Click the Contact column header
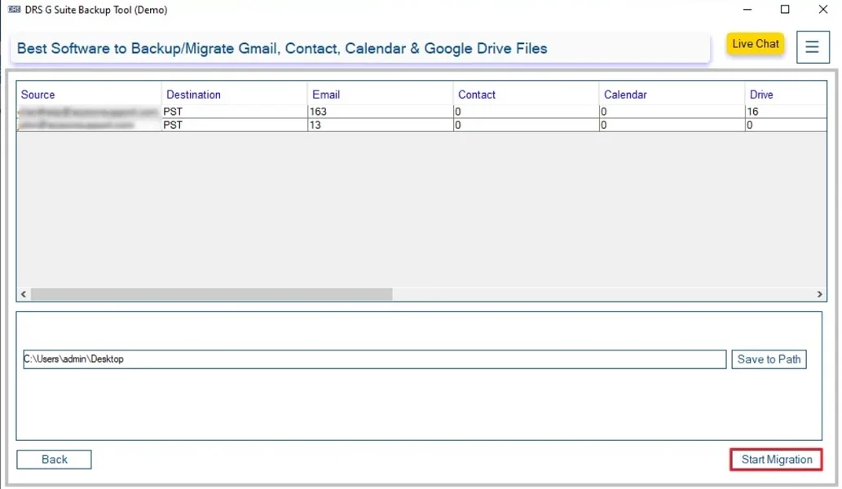Screen dimensions: 842x489 pyautogui.click(x=476, y=94)
